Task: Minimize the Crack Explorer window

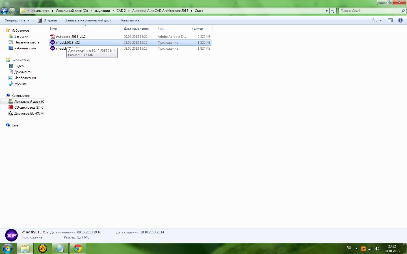Action: 381,3
